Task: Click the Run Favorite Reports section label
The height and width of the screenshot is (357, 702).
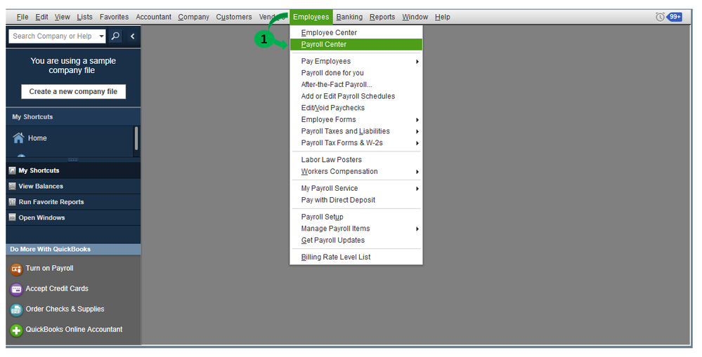Action: click(51, 202)
